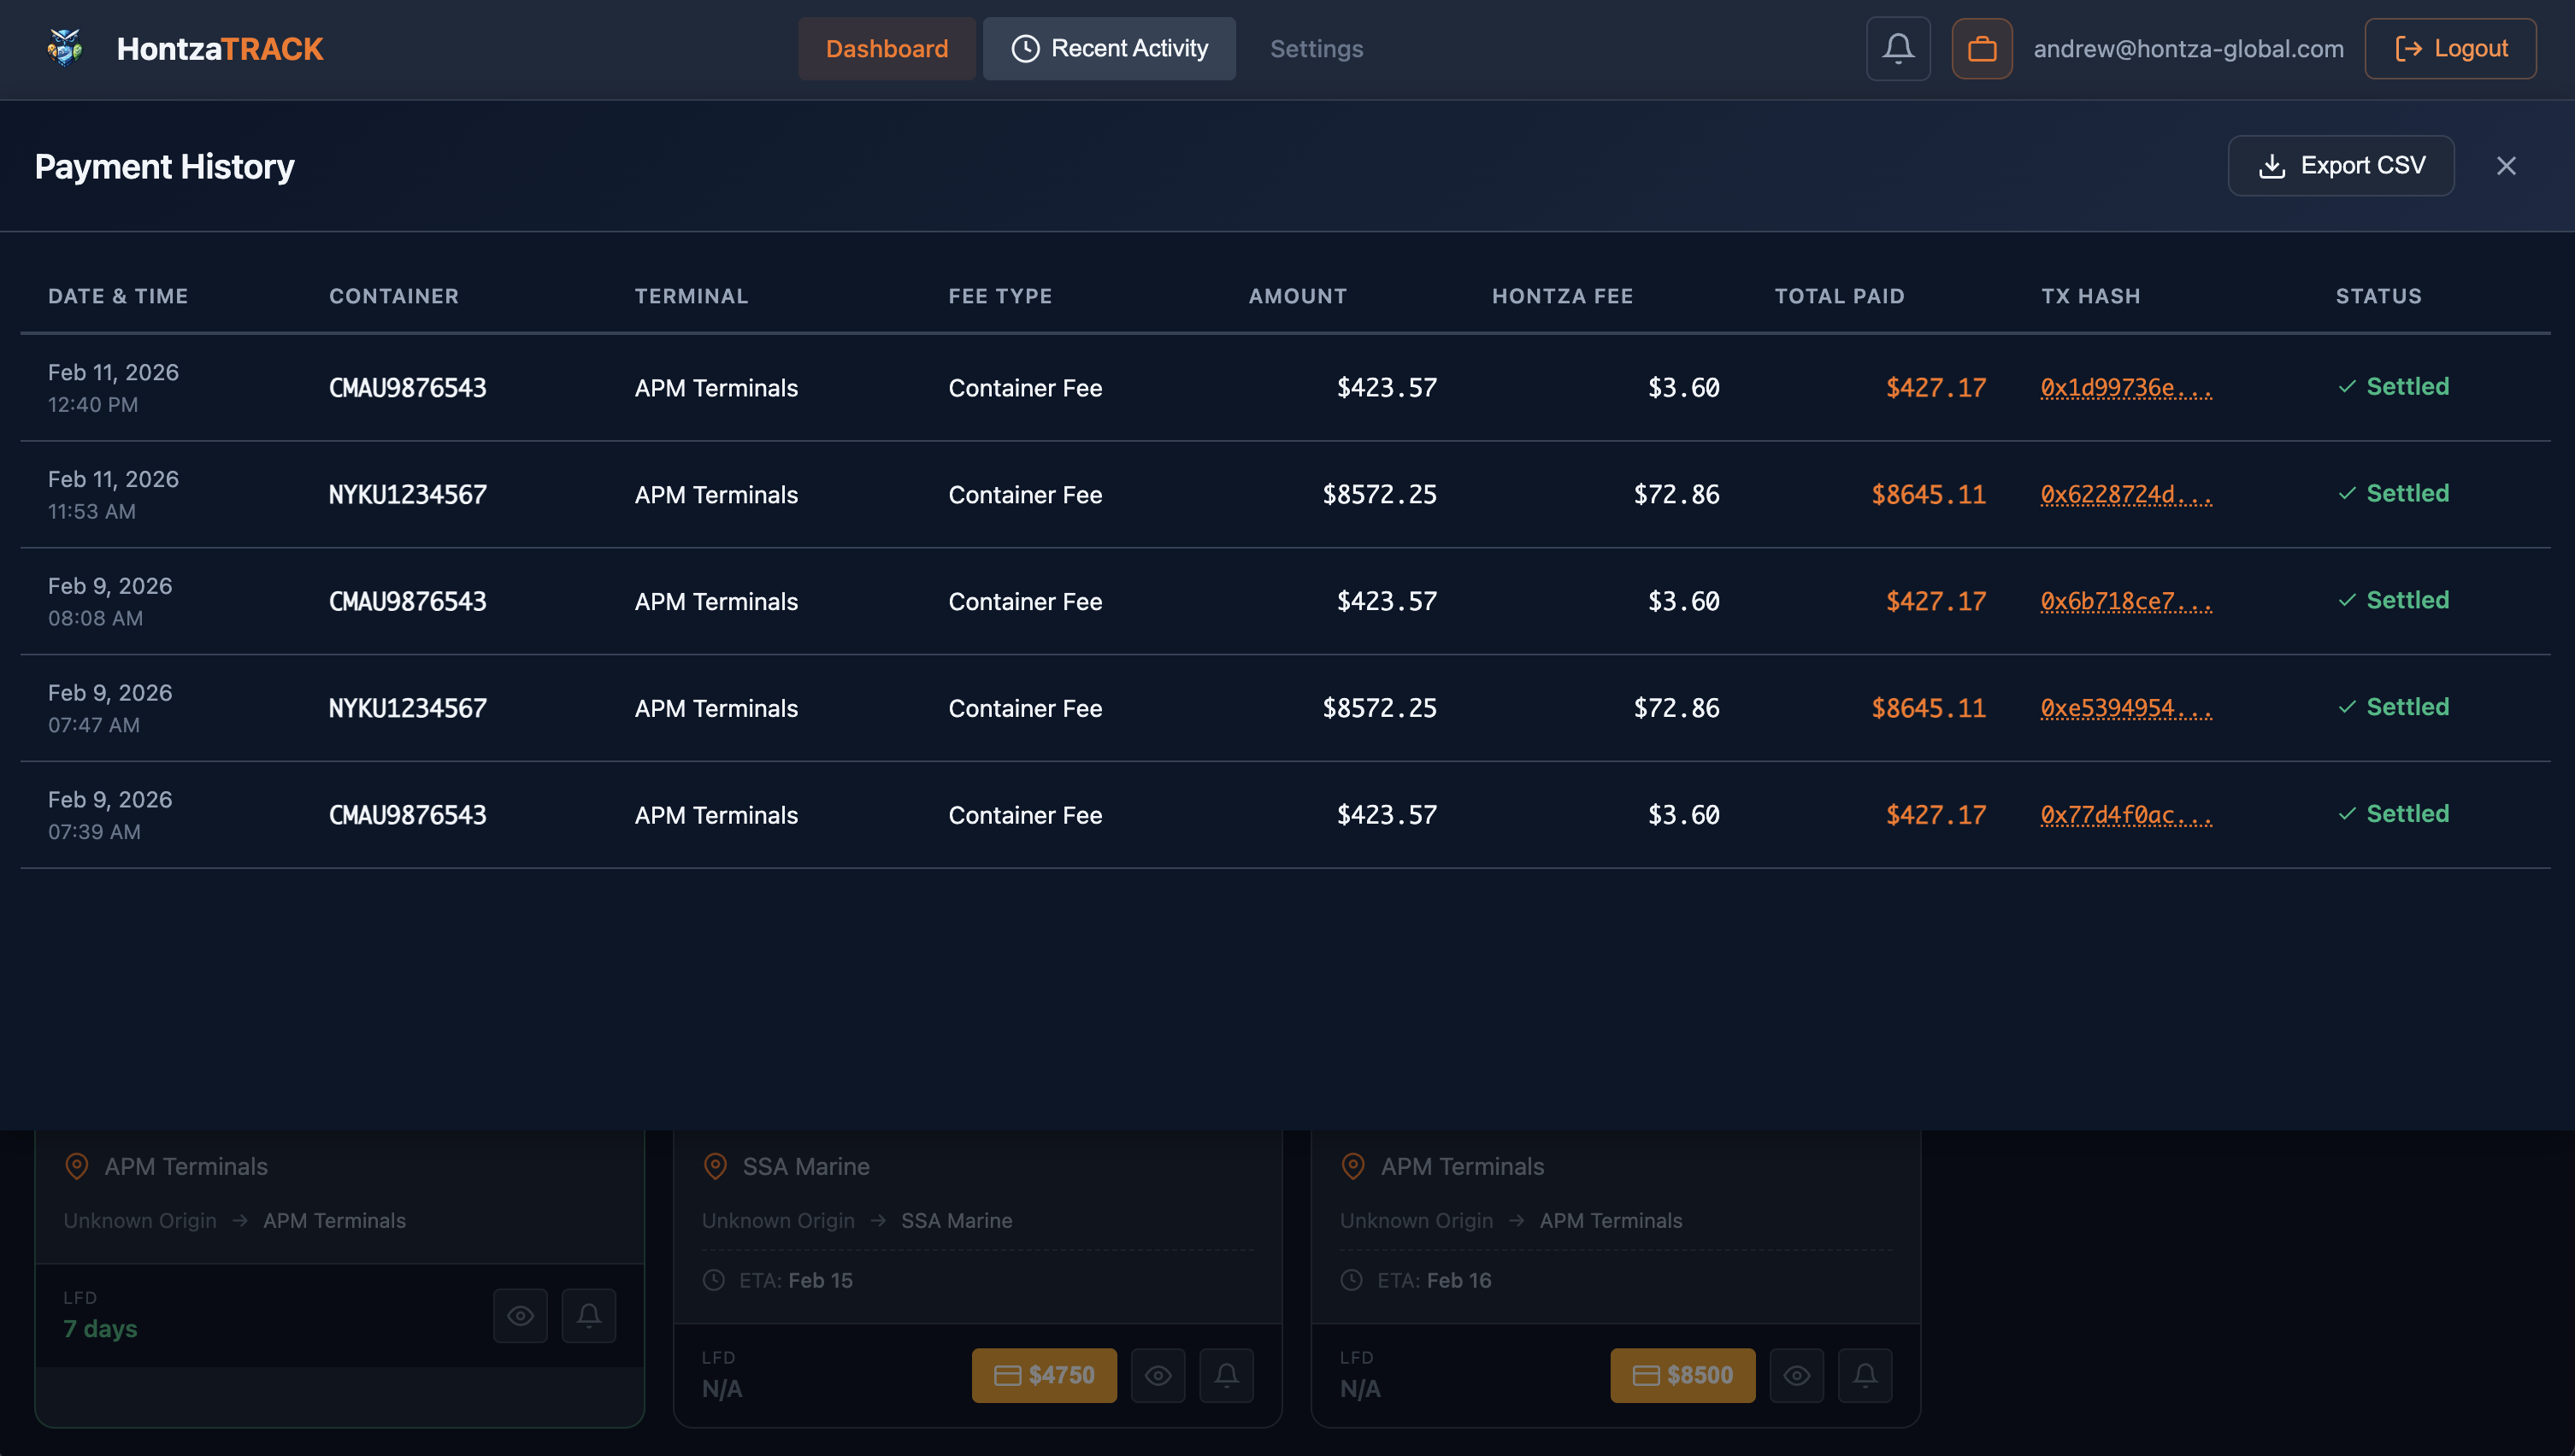This screenshot has height=1456, width=2575.
Task: Enable the bell alert on SSA Marine card
Action: [1227, 1375]
